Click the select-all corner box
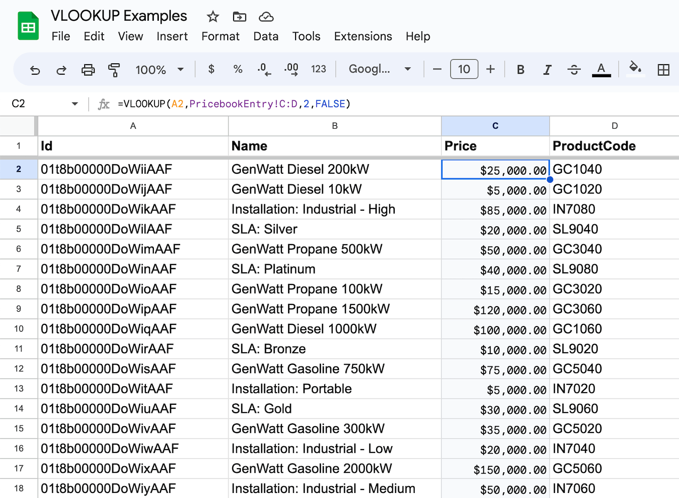 pos(18,126)
